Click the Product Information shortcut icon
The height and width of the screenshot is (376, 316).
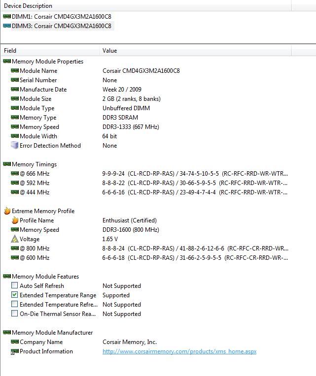[15, 351]
